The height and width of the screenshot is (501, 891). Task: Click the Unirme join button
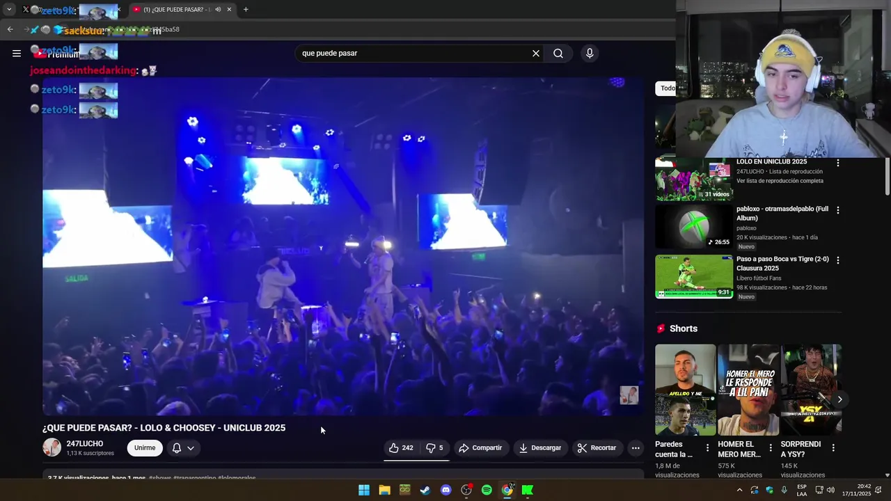[x=145, y=448]
